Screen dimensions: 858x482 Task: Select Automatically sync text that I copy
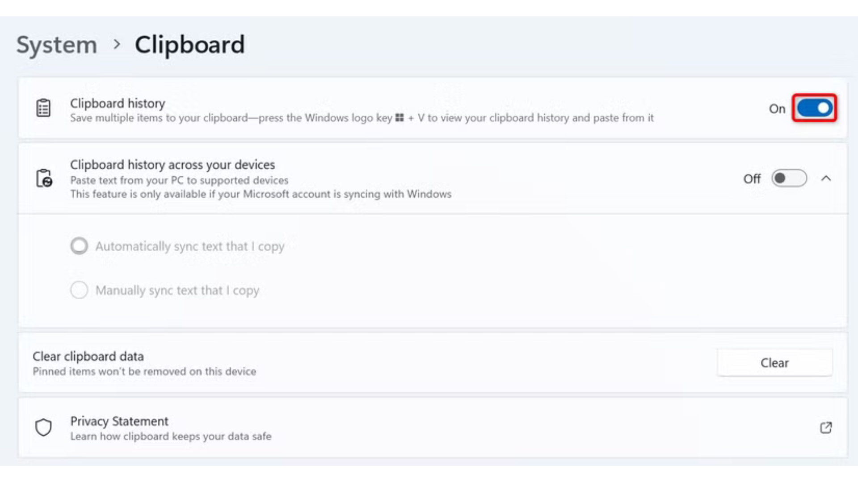[x=79, y=246]
